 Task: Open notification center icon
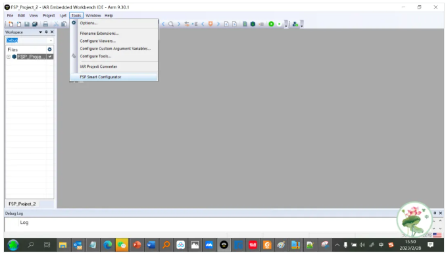point(430,244)
